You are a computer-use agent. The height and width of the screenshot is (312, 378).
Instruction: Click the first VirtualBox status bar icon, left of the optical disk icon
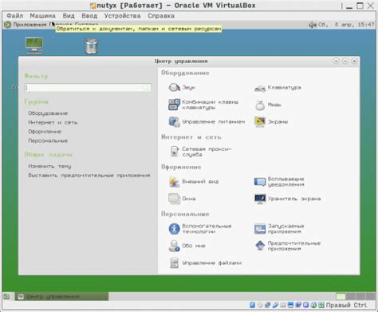point(252,305)
